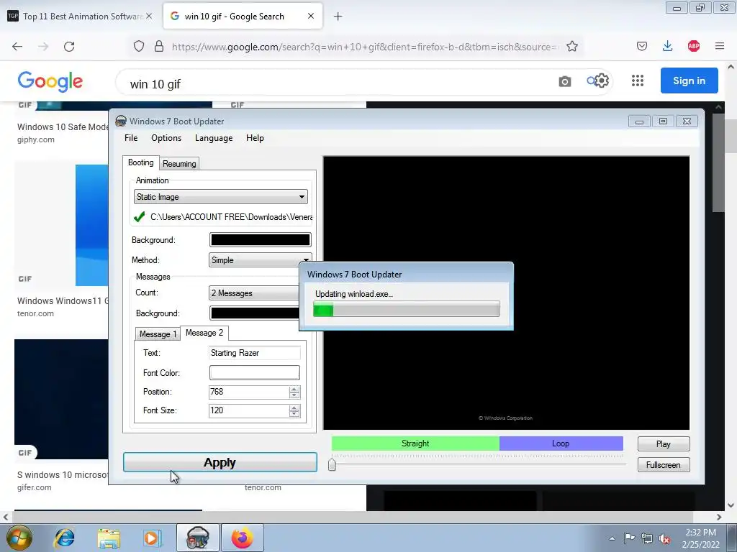The image size is (737, 552).
Task: Open the tracking protection shield icon
Action: click(139, 47)
